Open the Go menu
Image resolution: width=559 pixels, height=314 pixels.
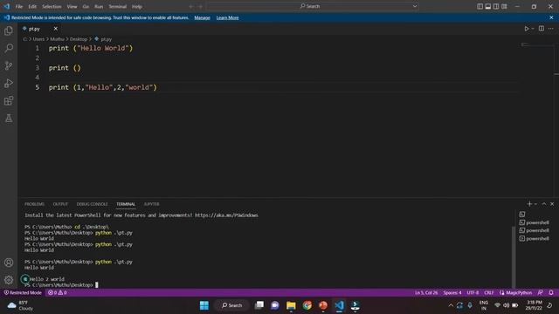point(86,6)
